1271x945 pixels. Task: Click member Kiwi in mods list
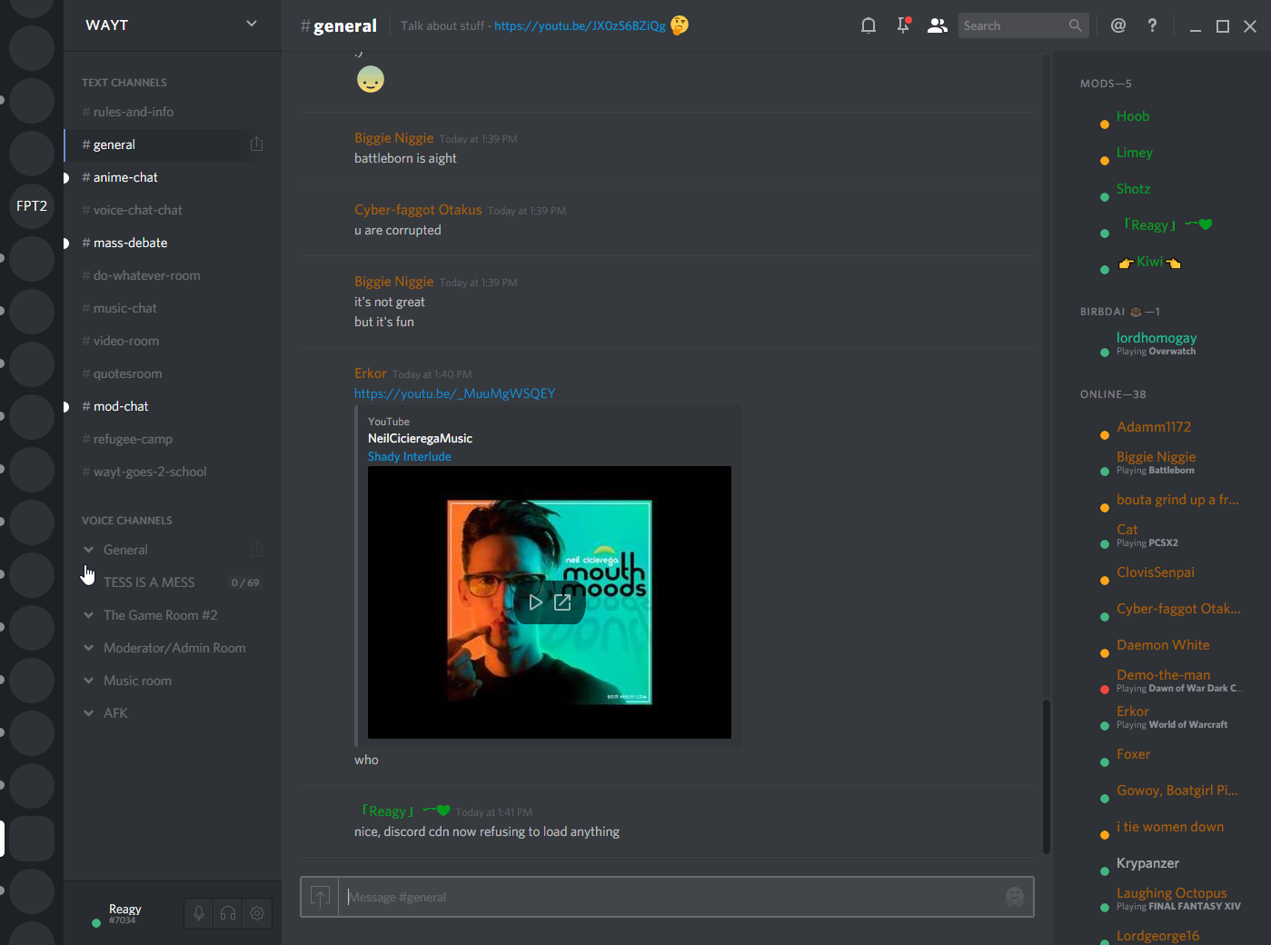pyautogui.click(x=1149, y=262)
